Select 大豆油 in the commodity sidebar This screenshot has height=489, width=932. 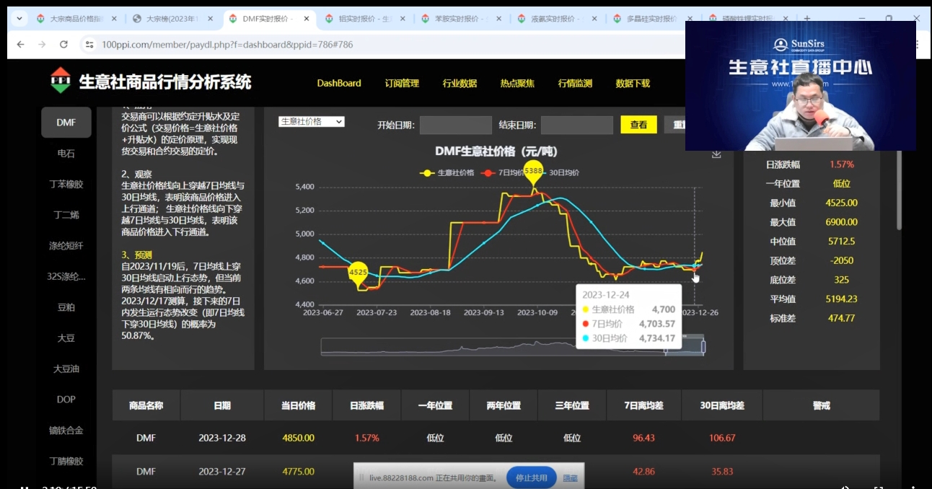(x=66, y=369)
